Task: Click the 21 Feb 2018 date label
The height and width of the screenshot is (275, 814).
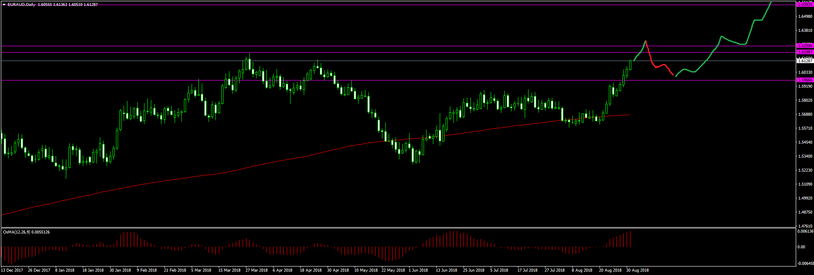Action: click(175, 270)
